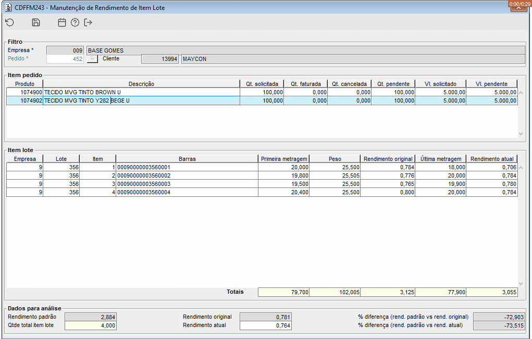Open the help question mark icon
This screenshot has height=339, width=532.
point(75,22)
